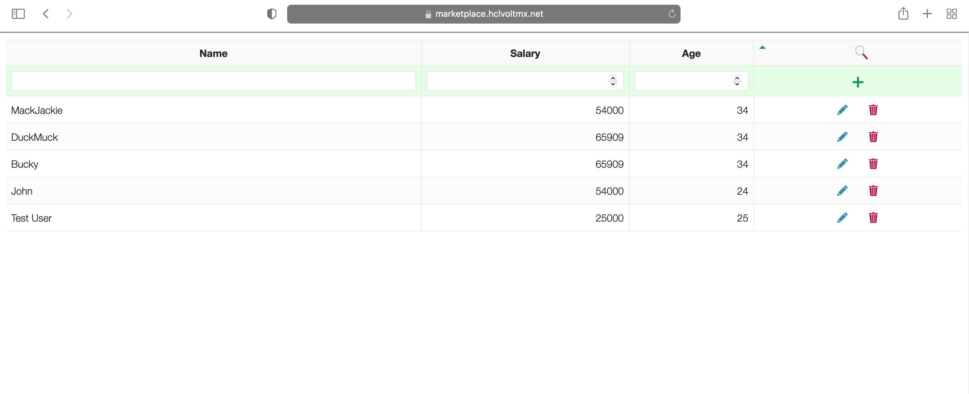Delete the DuckMuck row
This screenshot has height=394, width=969.
coord(873,137)
